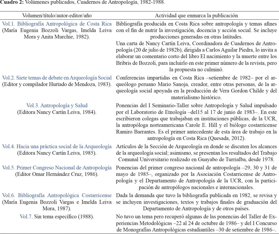Click '(Editora Nancy Cartín Leiva, 1984).'

[x=57, y=112]
